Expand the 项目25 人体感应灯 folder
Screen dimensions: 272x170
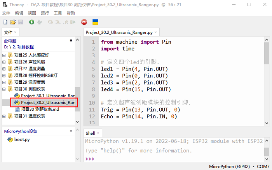(4, 55)
